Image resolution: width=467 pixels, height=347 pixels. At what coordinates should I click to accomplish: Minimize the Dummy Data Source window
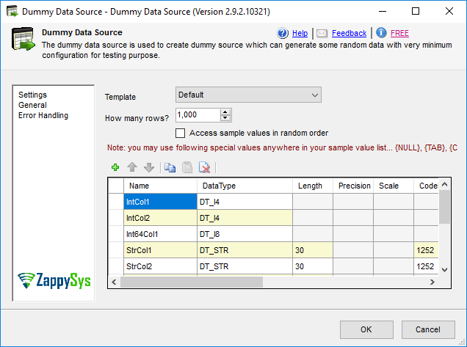383,11
